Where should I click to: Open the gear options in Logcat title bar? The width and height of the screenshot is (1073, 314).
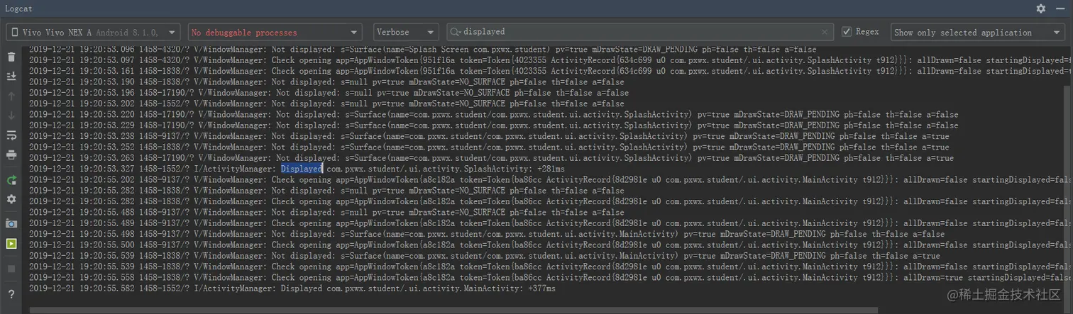(1041, 9)
